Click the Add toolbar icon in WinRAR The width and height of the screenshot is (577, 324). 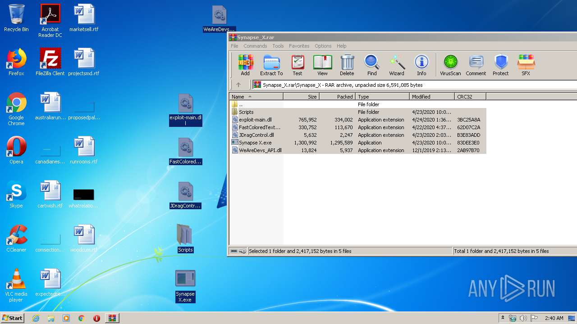pos(245,65)
